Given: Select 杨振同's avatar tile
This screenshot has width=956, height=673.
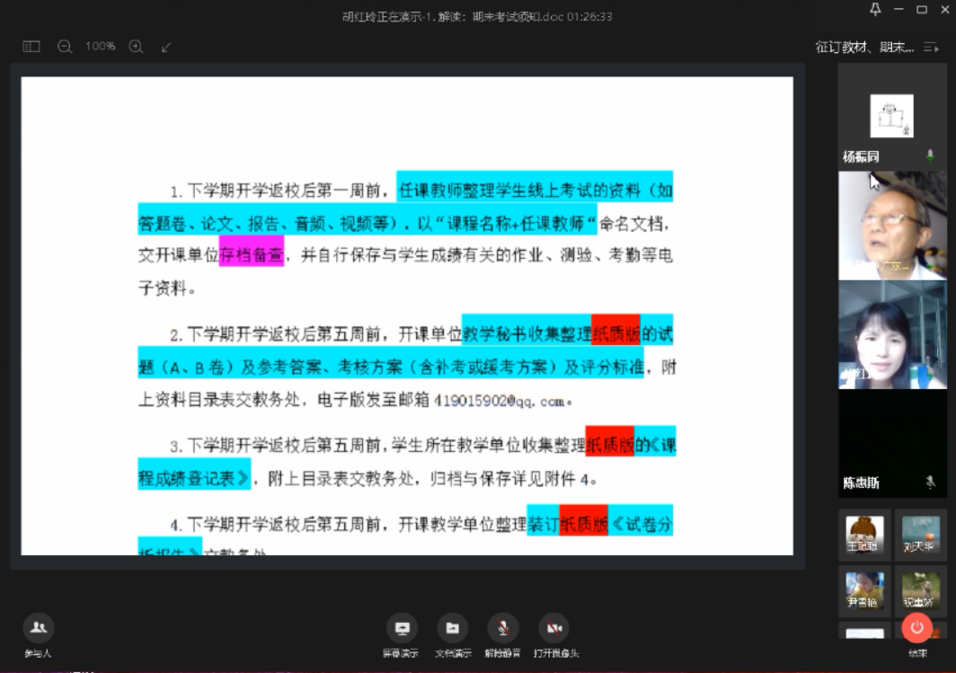Looking at the screenshot, I should (891, 116).
